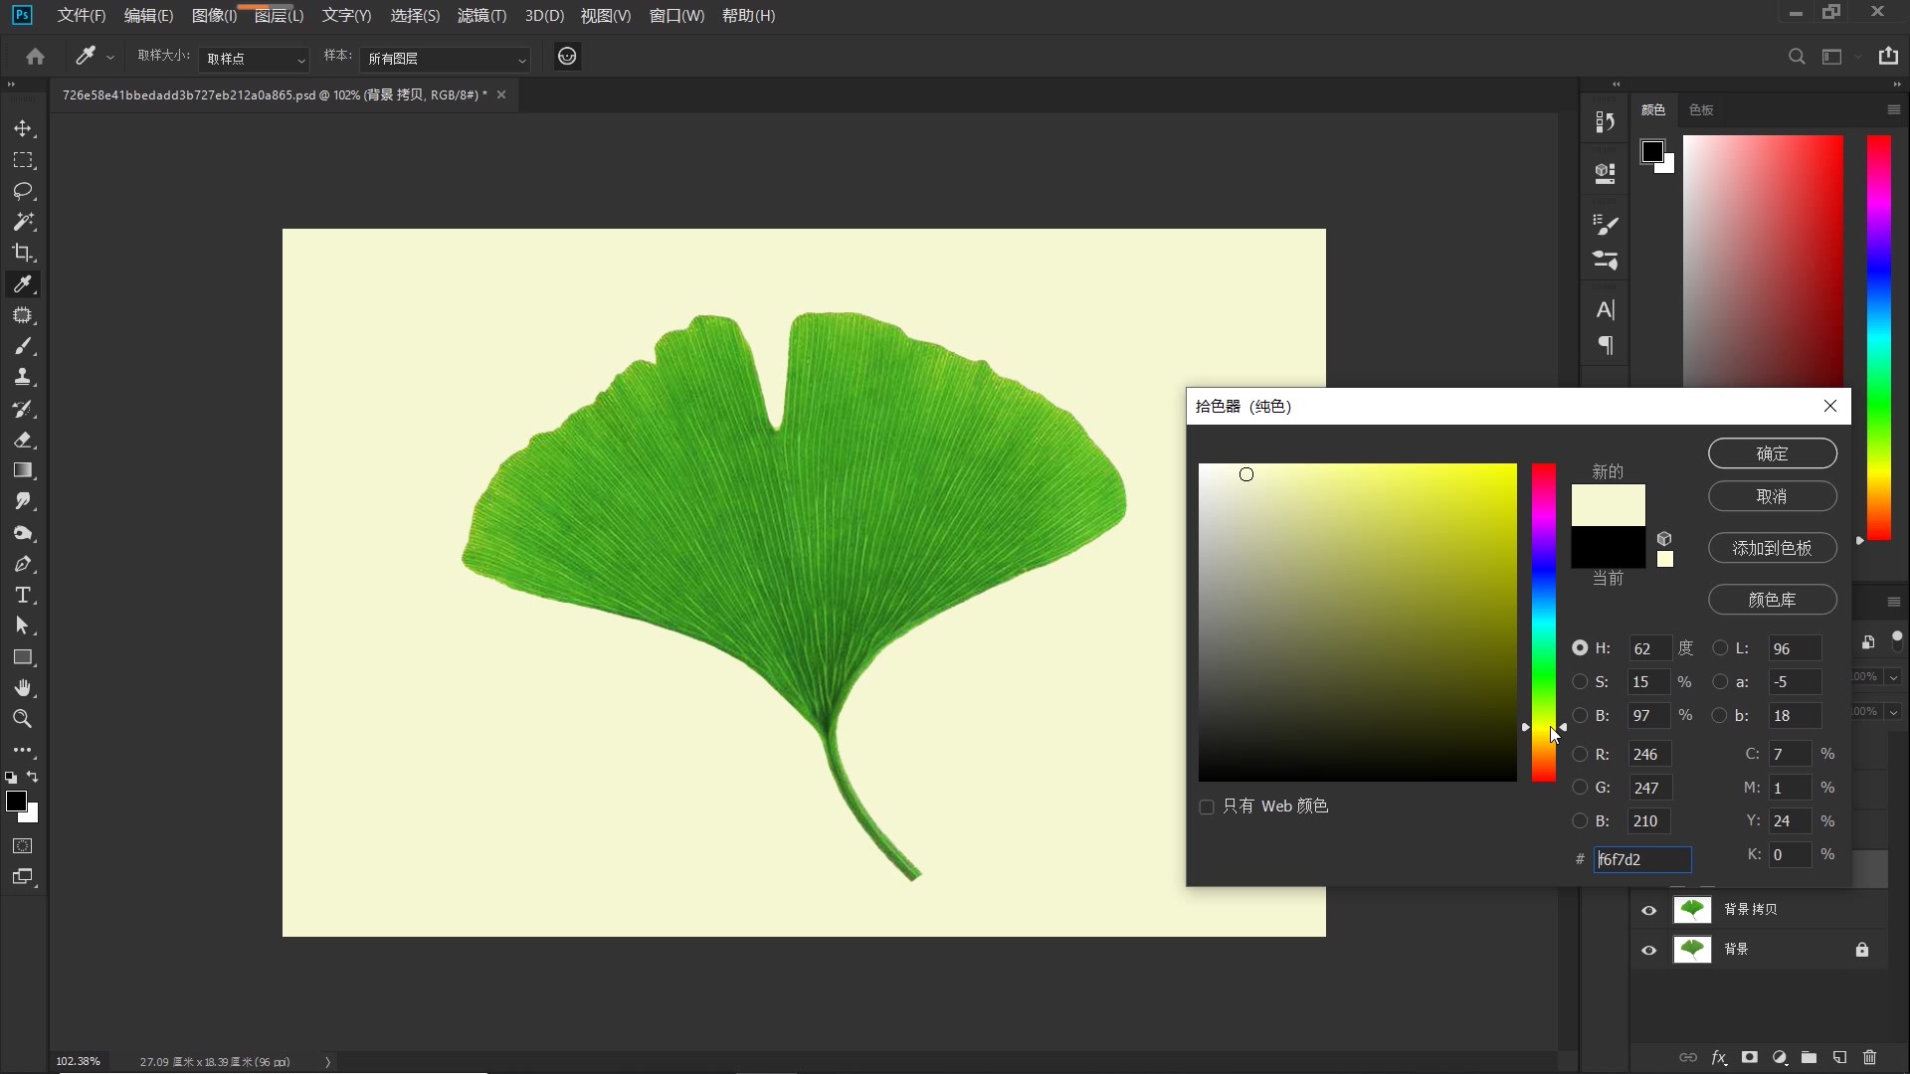Open the 取样大小 dropdown
This screenshot has height=1074, width=1910.
255,59
